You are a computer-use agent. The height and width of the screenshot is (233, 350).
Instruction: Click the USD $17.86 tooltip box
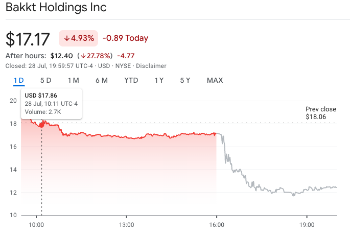(51, 104)
